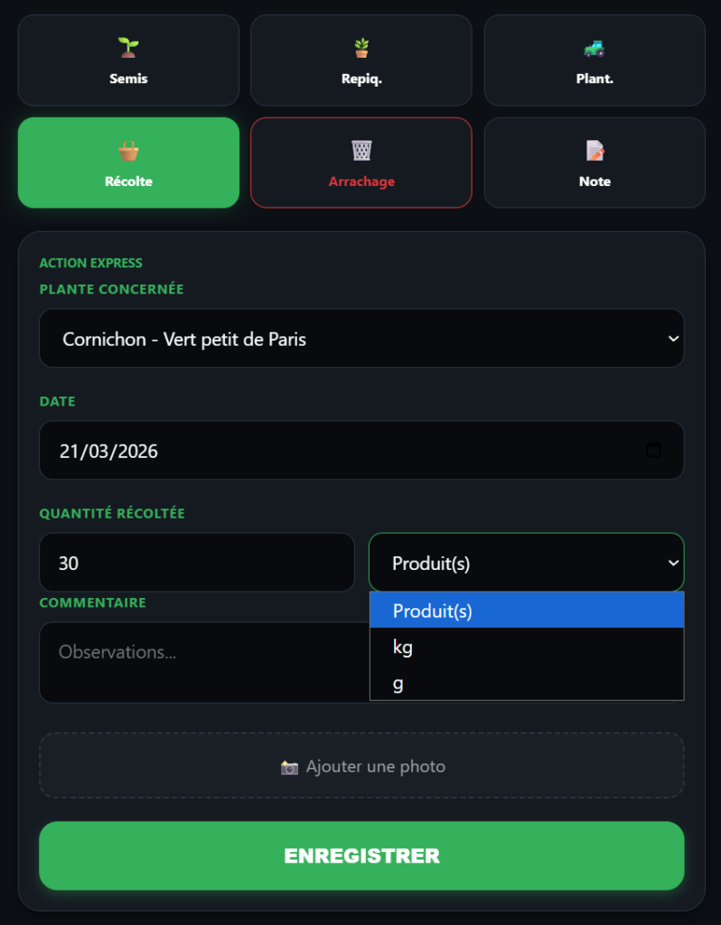Click the date field showing 21/03/2026
Viewport: 721px width, 925px height.
pos(343,450)
